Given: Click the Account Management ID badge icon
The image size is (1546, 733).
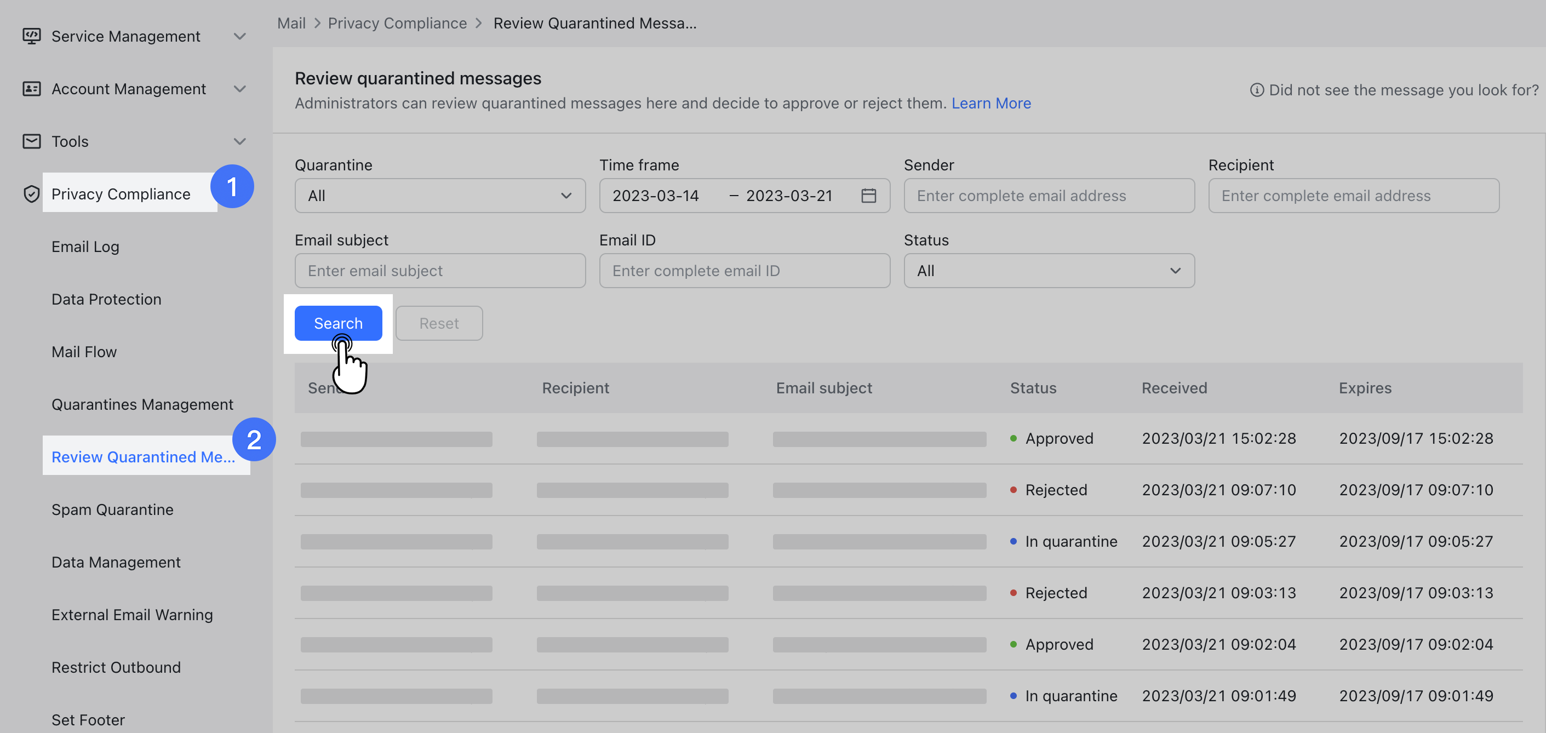Looking at the screenshot, I should [32, 88].
